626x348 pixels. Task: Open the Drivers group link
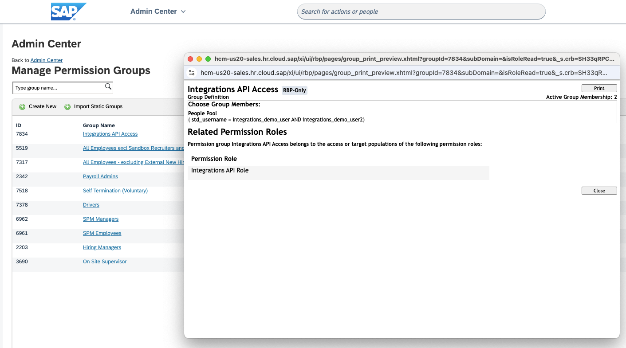[91, 205]
